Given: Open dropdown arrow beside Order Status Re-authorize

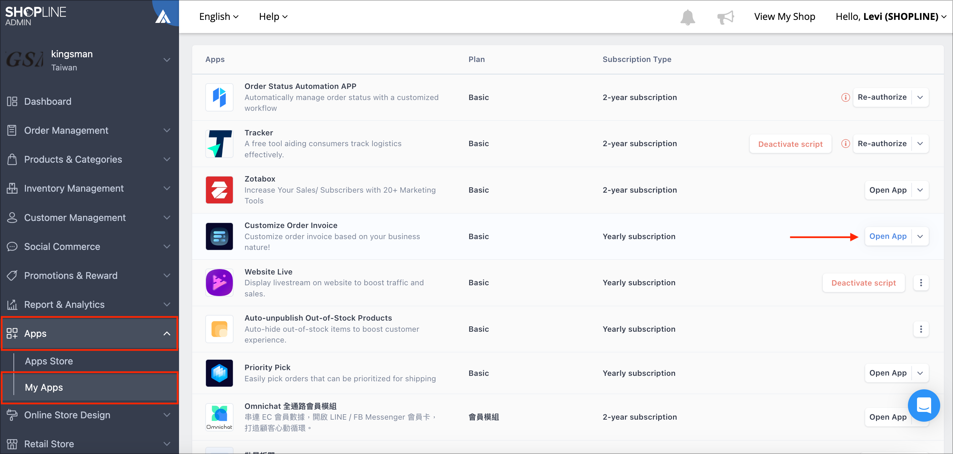Looking at the screenshot, I should pyautogui.click(x=920, y=97).
